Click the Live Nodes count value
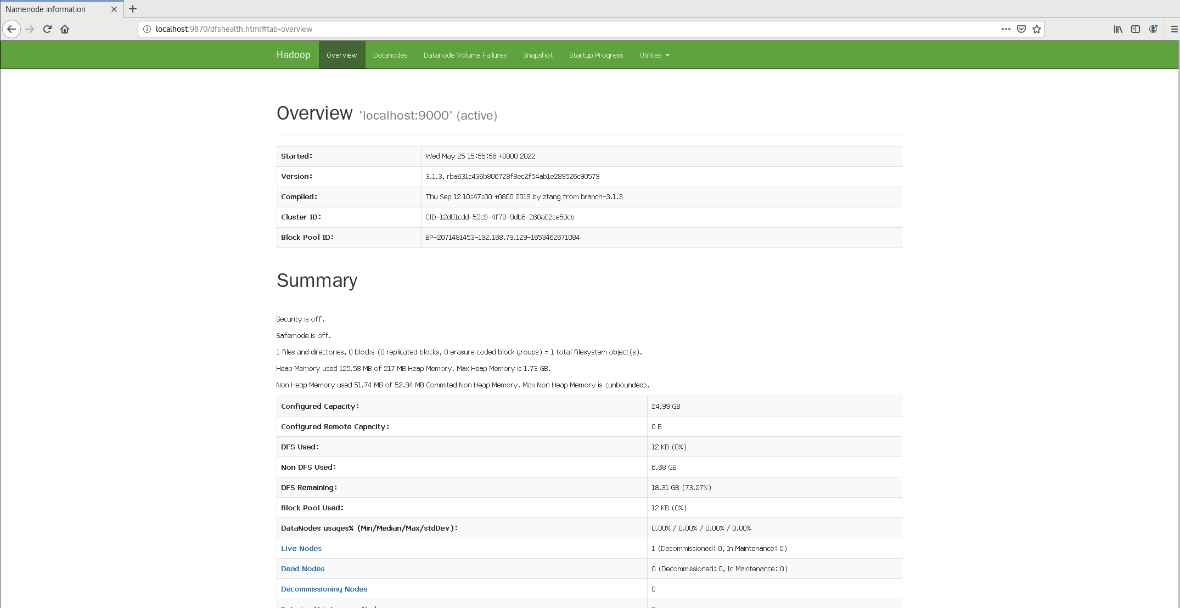The height and width of the screenshot is (608, 1180). pos(719,548)
